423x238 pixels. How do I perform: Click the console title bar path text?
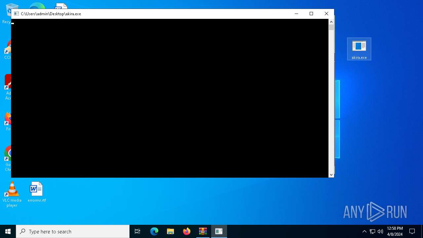(x=51, y=14)
